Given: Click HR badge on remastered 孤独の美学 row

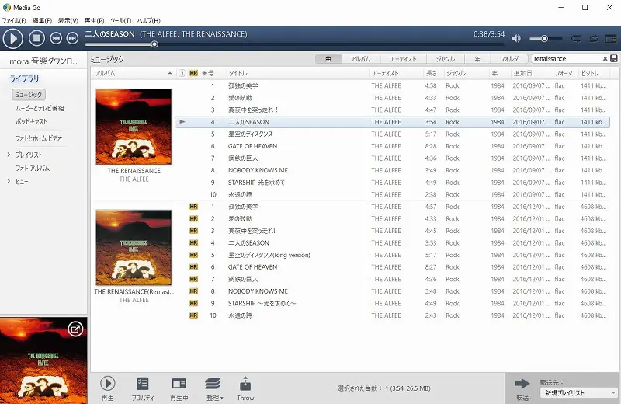Looking at the screenshot, I should (x=193, y=207).
